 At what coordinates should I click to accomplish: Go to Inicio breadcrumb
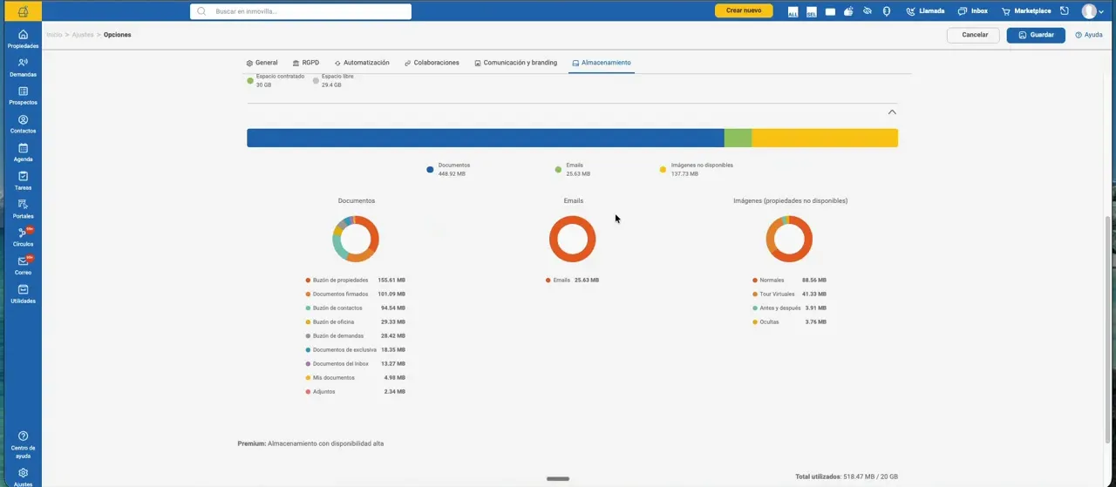coord(54,35)
